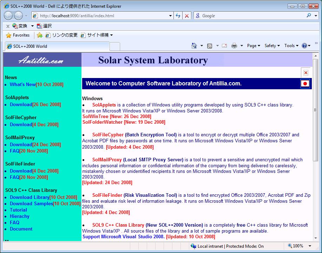Image resolution: width=322 pixels, height=253 pixels.
Task: Click SolFileFinder Download link in sidebar
Action: [x=21, y=171]
